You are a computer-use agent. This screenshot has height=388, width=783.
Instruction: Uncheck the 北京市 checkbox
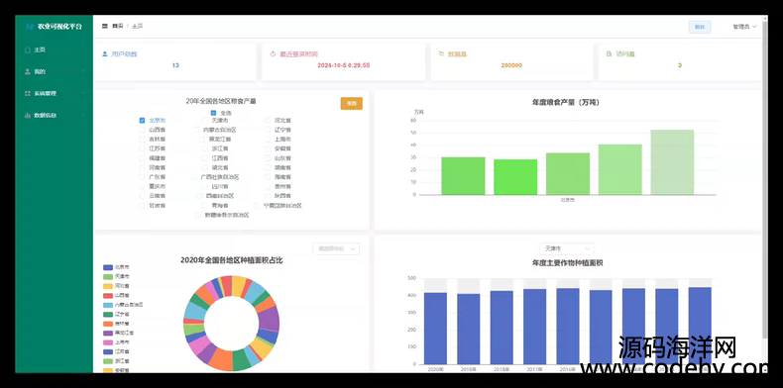tap(143, 120)
